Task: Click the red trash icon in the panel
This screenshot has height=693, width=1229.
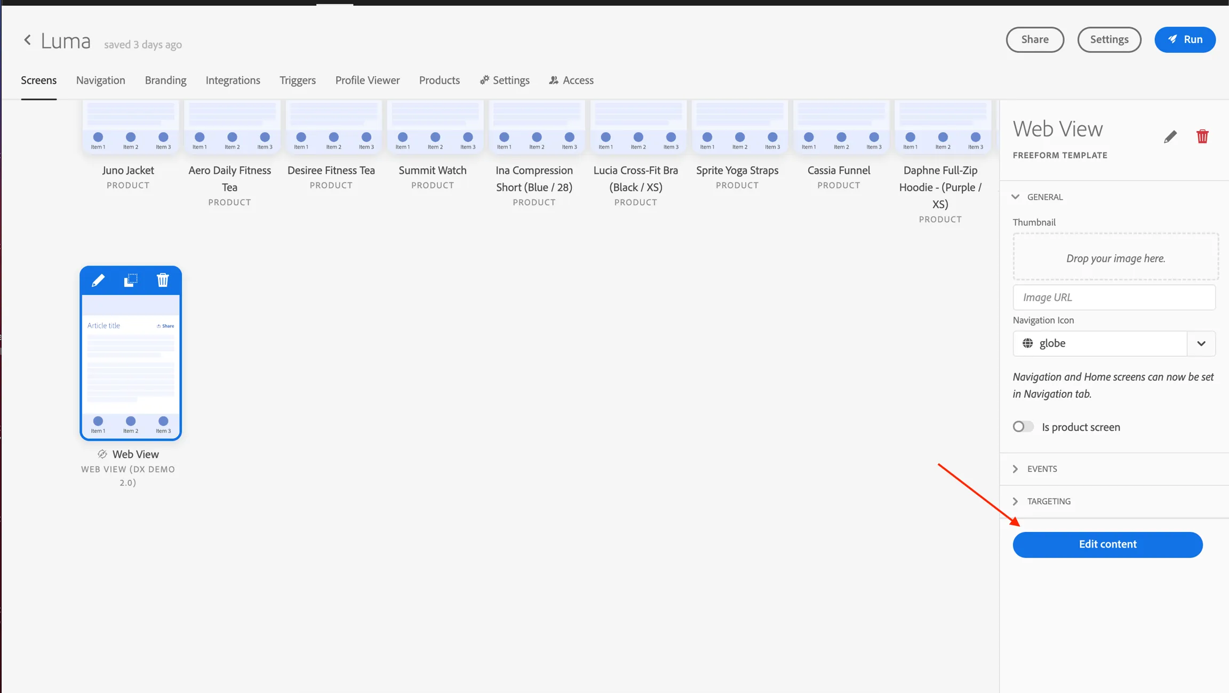Action: coord(1202,136)
